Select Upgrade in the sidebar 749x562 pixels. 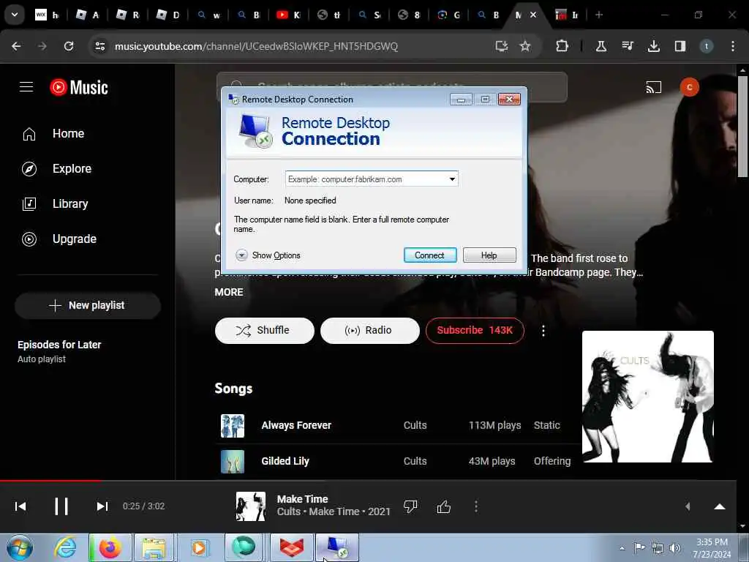[74, 239]
